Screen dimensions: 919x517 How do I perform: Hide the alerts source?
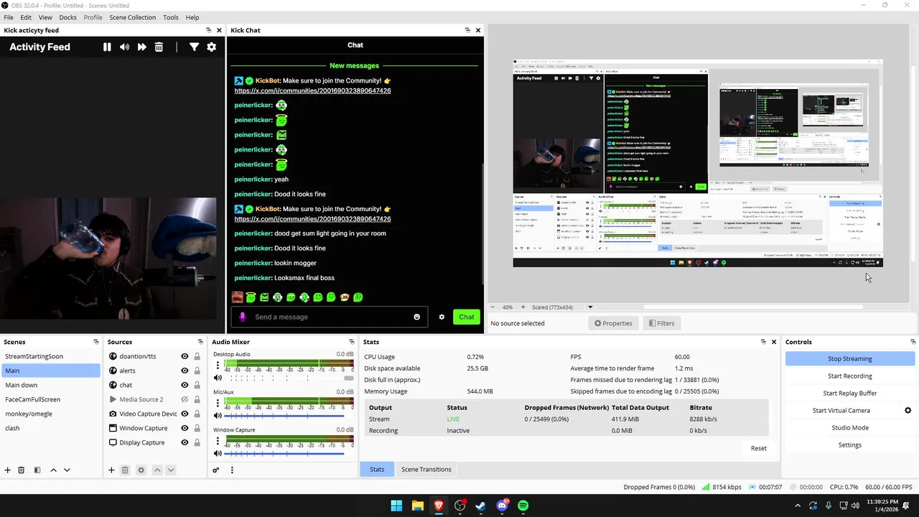185,371
